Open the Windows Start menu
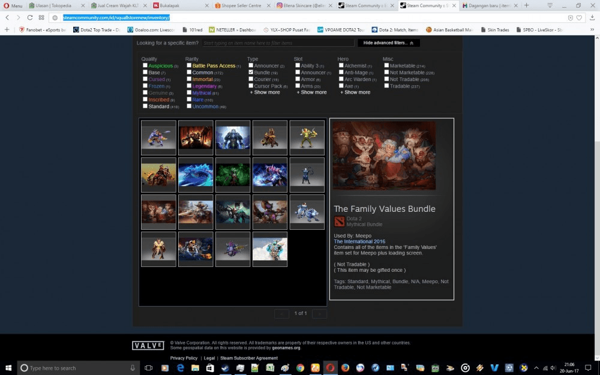Viewport: 600px width, 375px height. point(8,368)
